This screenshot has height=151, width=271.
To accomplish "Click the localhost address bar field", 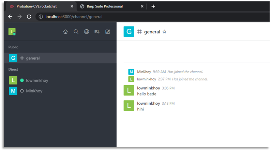I will click(x=152, y=17).
